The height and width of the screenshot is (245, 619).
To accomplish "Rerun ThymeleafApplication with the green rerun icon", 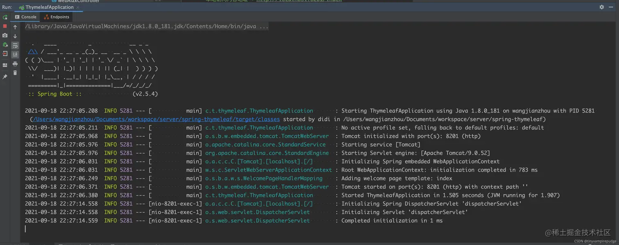I will click(5, 17).
